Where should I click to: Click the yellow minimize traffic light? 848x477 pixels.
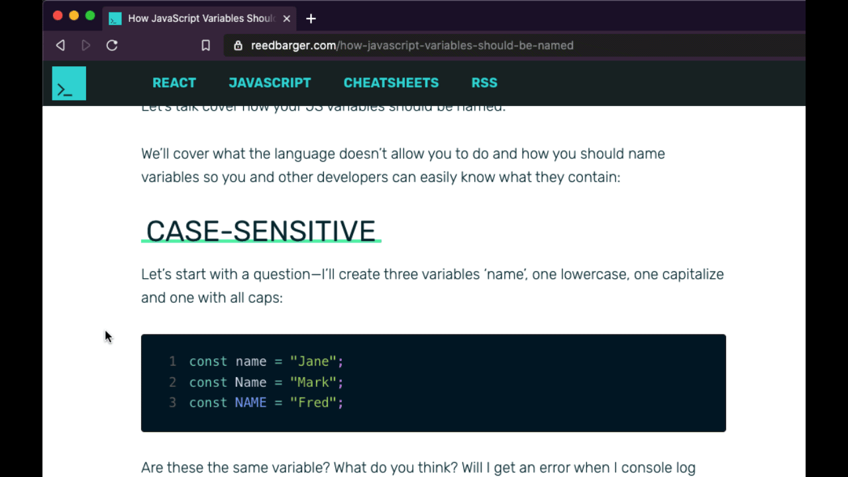(x=74, y=15)
